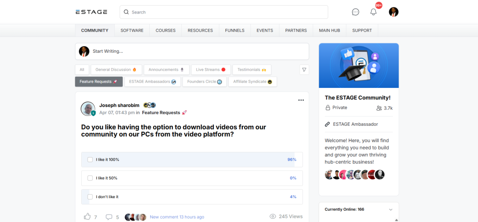The image size is (478, 222).
Task: Click the 0% poll result value
Action: tap(293, 178)
